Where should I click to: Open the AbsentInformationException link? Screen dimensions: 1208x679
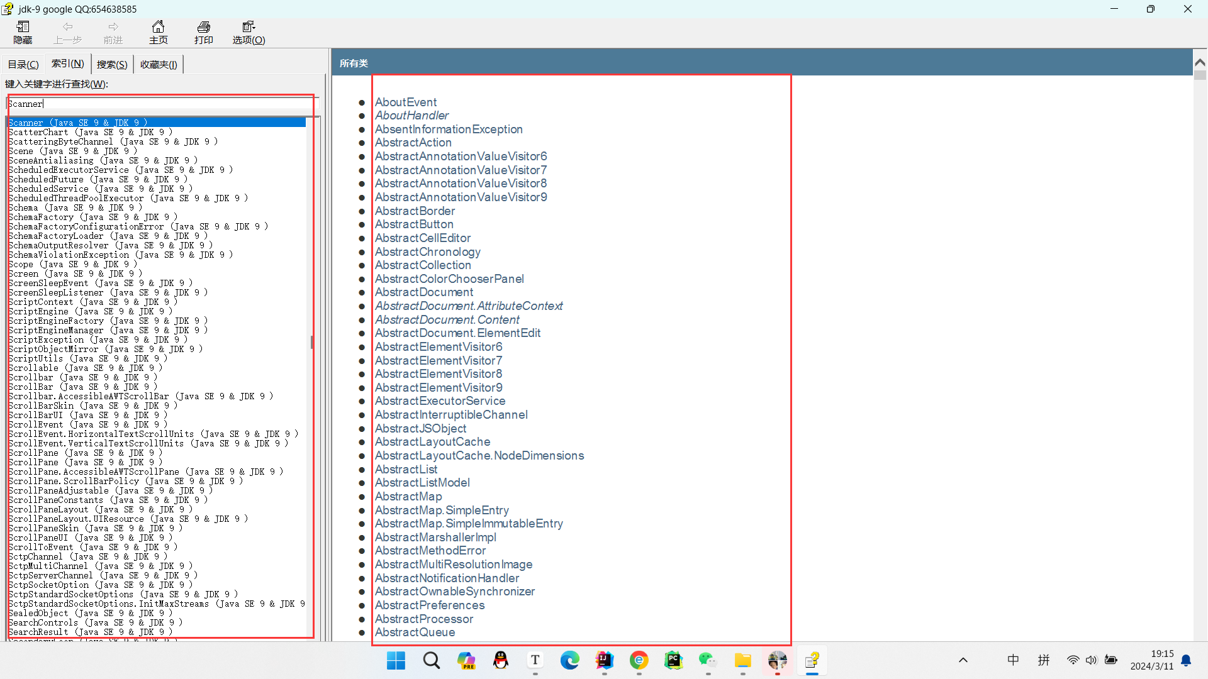tap(449, 129)
